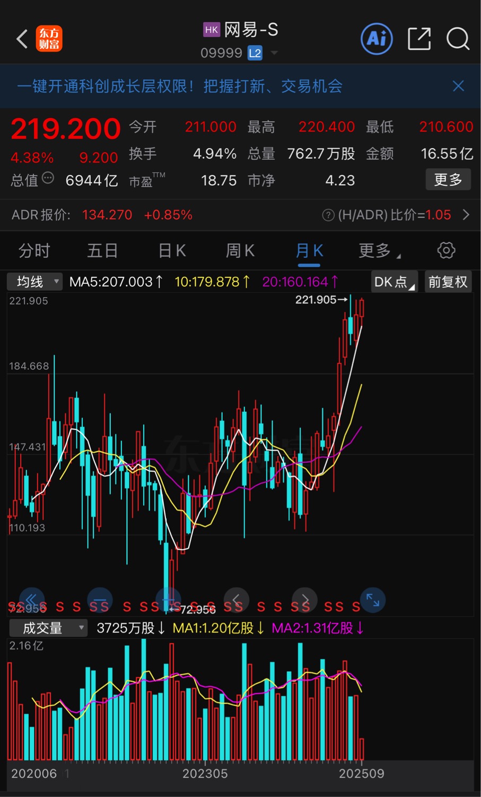Viewport: 481px width, 797px height.
Task: Switch to the 五日 tab
Action: click(x=102, y=250)
